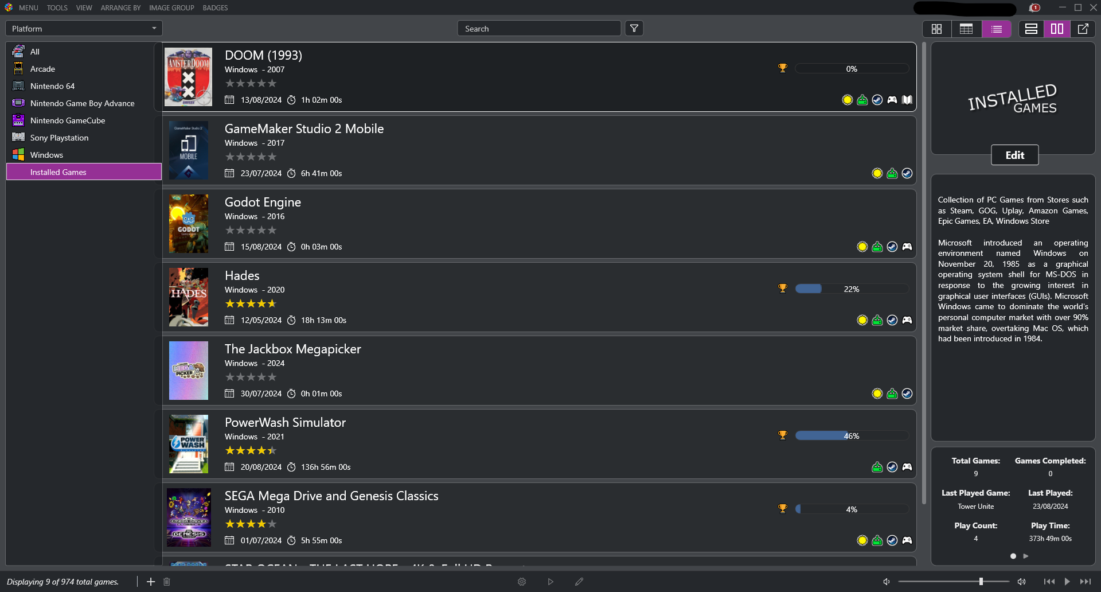Open the BADGES menu

point(215,7)
